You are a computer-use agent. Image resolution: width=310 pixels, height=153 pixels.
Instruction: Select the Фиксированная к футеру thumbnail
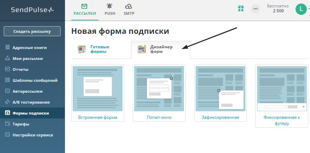(x=281, y=88)
